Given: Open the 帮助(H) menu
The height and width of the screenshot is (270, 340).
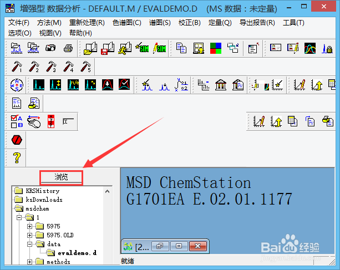Looking at the screenshot, I should tap(80, 33).
